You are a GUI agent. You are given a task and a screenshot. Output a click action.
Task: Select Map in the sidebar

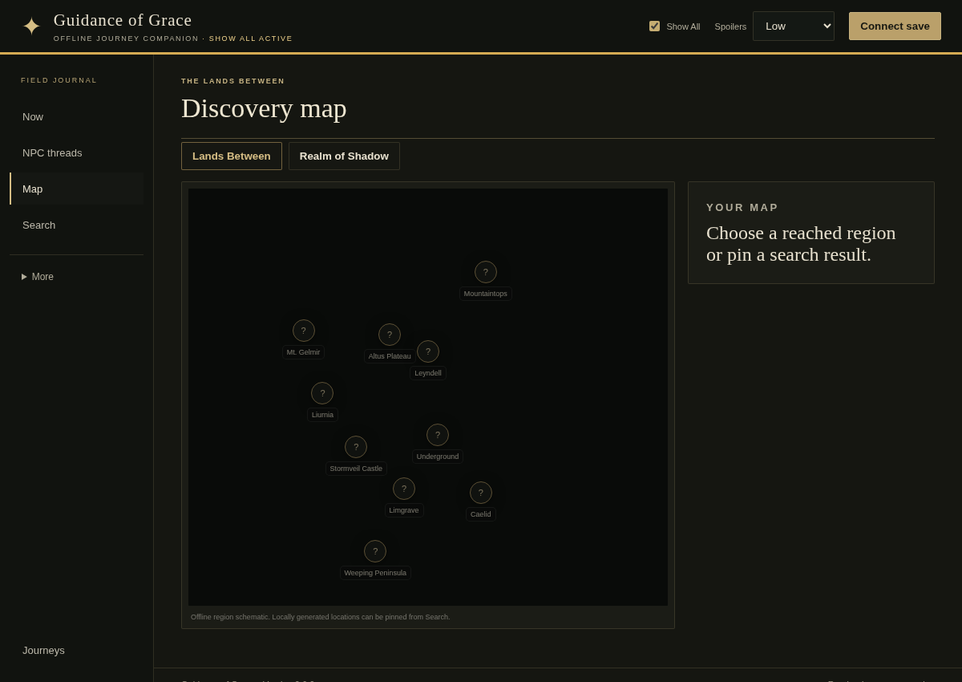[x=77, y=189]
